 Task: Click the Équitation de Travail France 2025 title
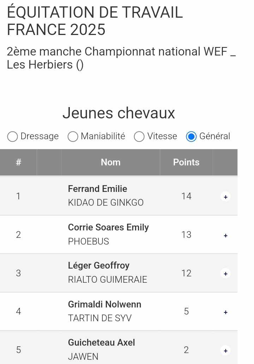95,21
